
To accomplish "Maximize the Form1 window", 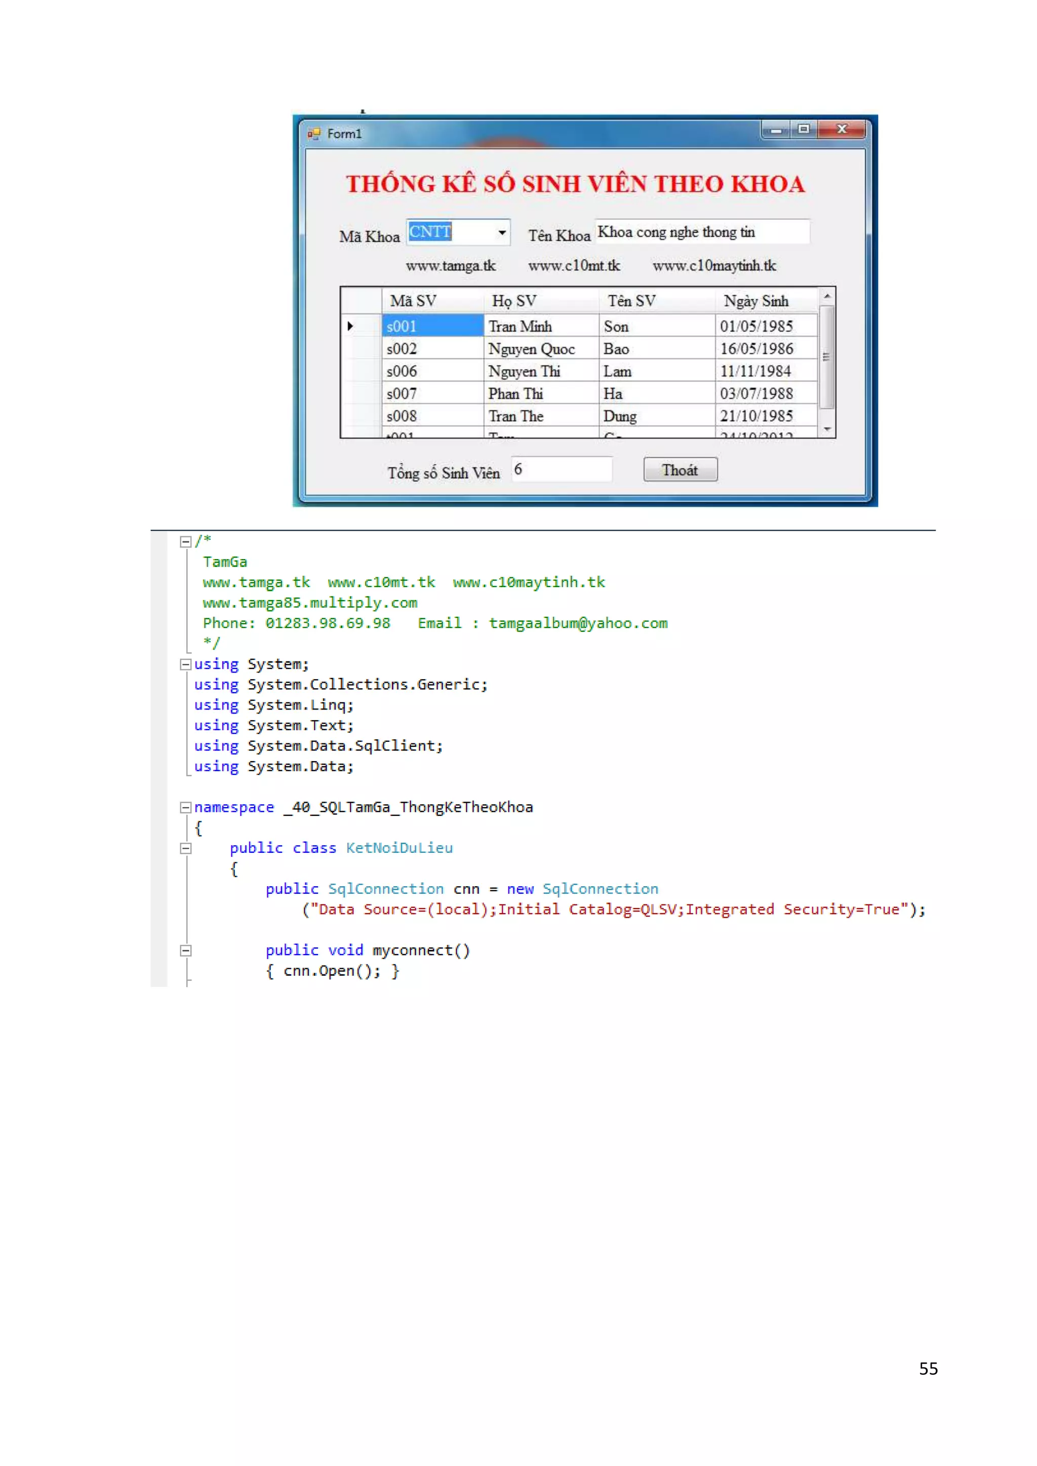I will (x=803, y=130).
